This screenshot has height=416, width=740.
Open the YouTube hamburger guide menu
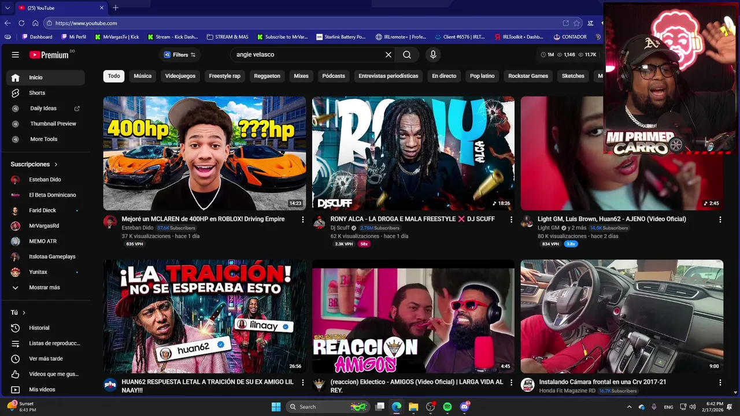coord(16,55)
